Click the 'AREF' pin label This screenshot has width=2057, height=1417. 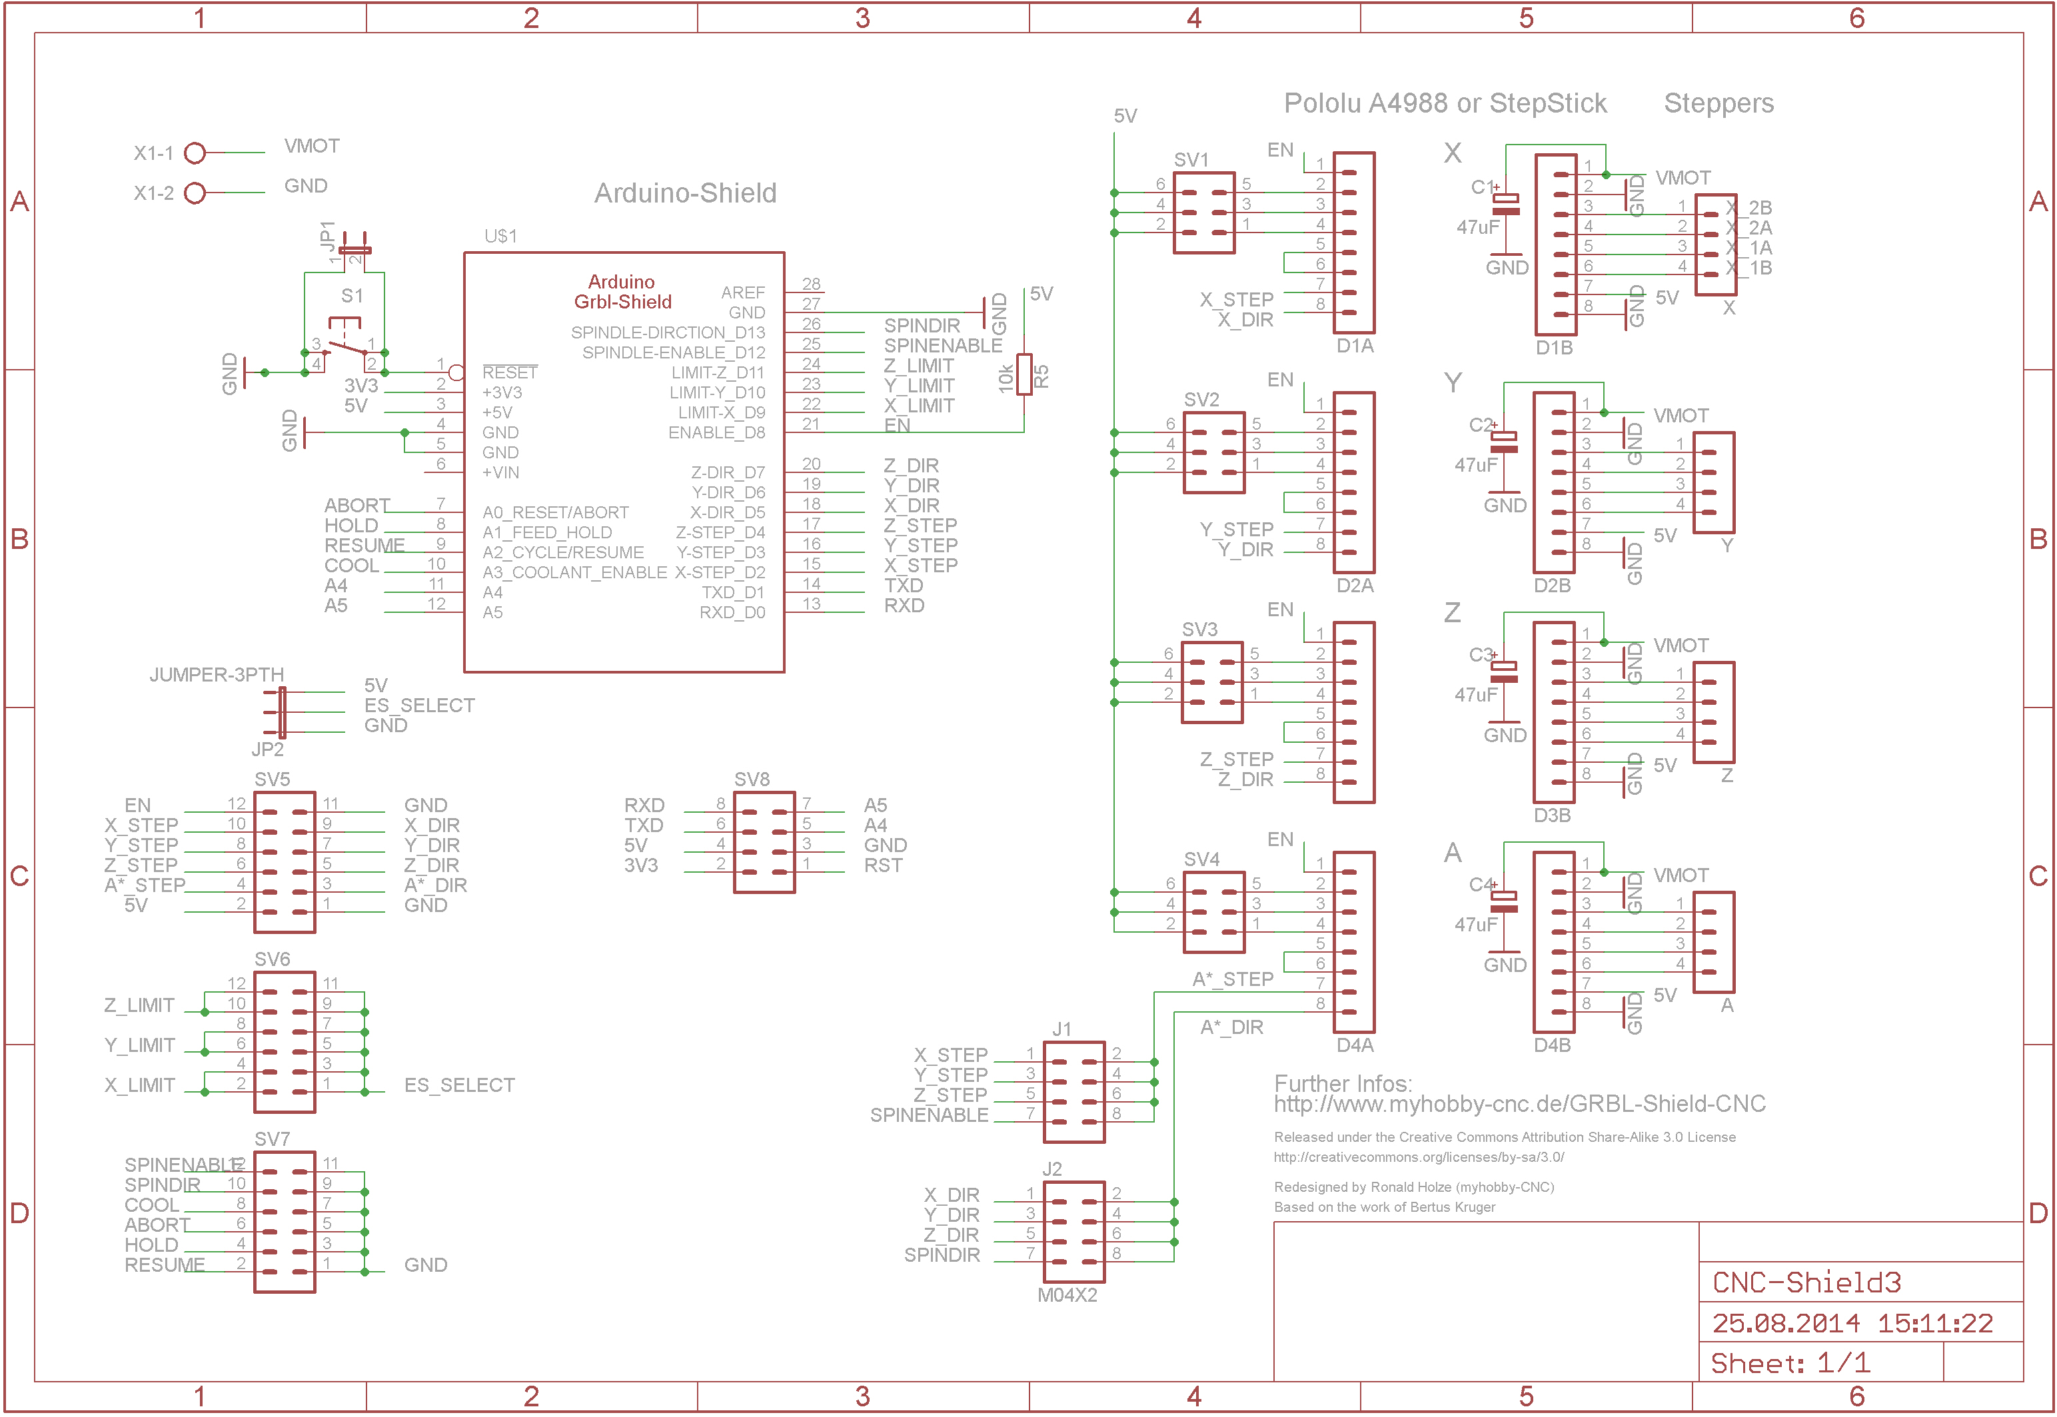click(x=742, y=293)
